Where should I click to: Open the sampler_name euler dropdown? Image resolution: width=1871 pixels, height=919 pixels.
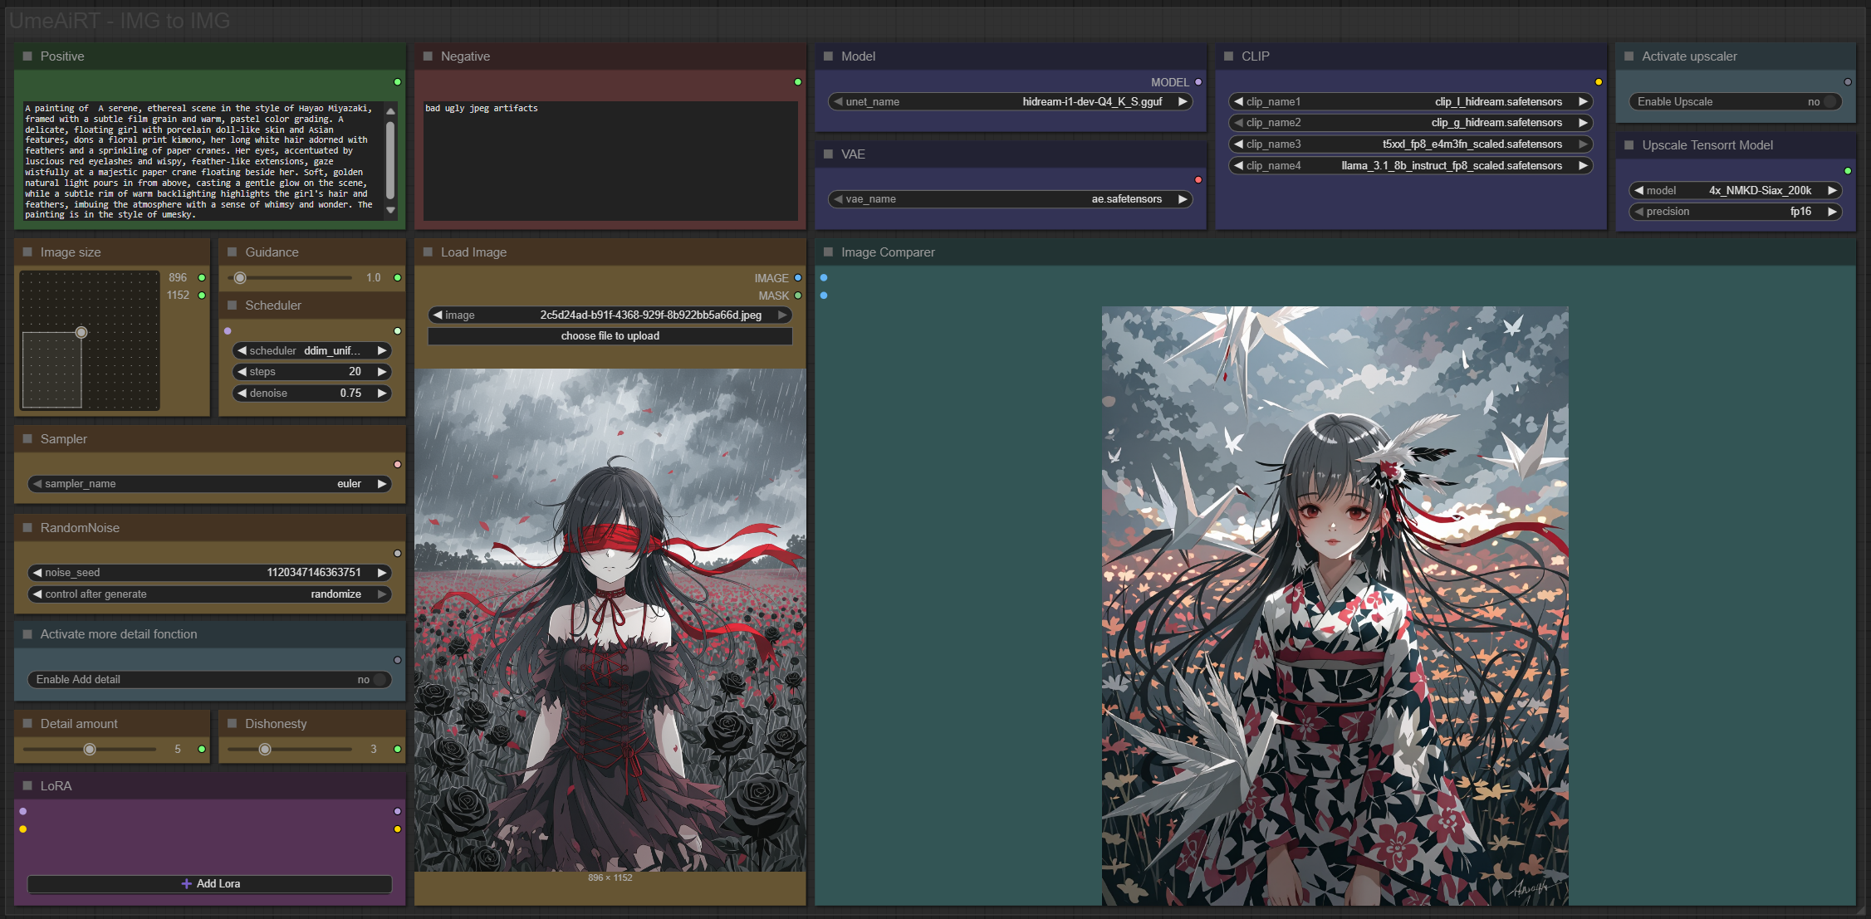click(x=209, y=484)
